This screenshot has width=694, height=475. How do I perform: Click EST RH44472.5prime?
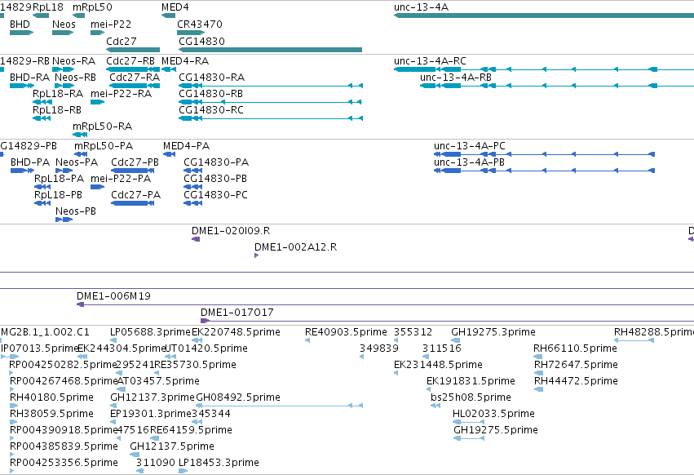(x=539, y=389)
